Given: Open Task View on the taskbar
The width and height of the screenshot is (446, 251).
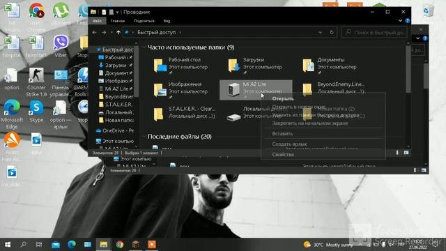Looking at the screenshot, I should (39, 245).
